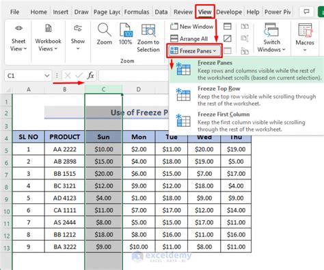Click the Split window icon

(227, 27)
